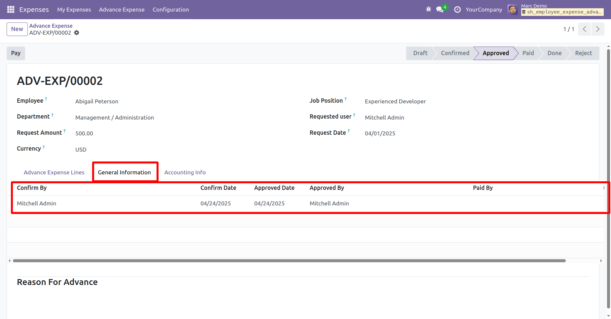Click Approved Date cell 04/24/2025
This screenshot has height=319, width=611.
270,203
